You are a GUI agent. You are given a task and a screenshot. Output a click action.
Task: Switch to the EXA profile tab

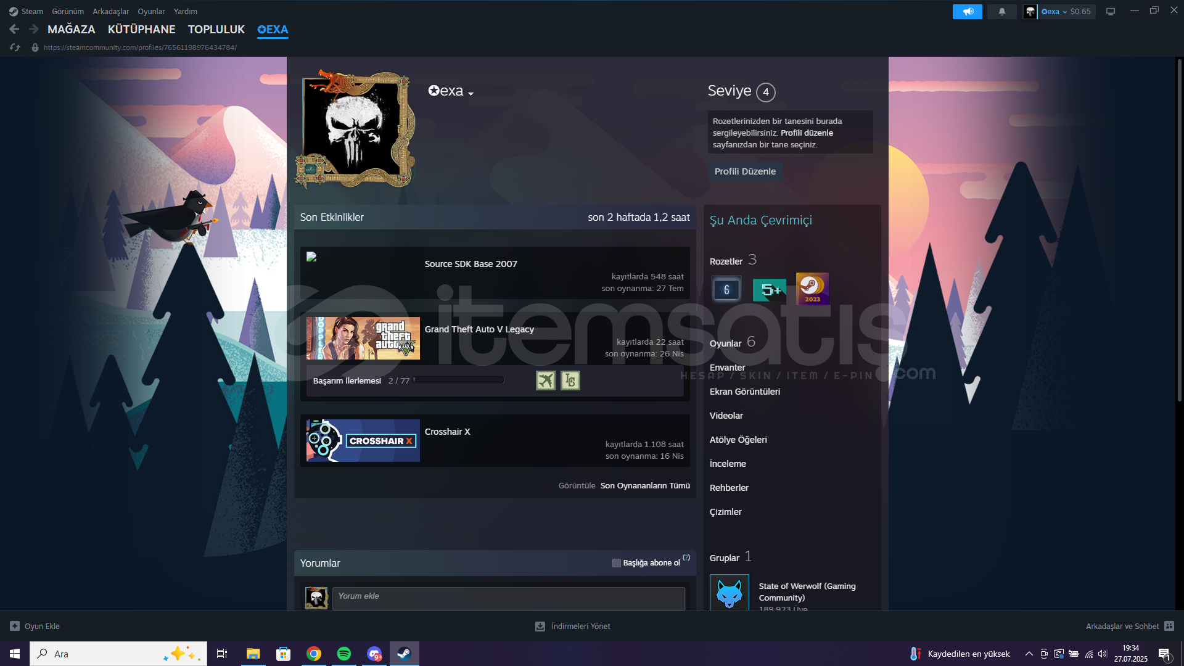click(x=273, y=30)
